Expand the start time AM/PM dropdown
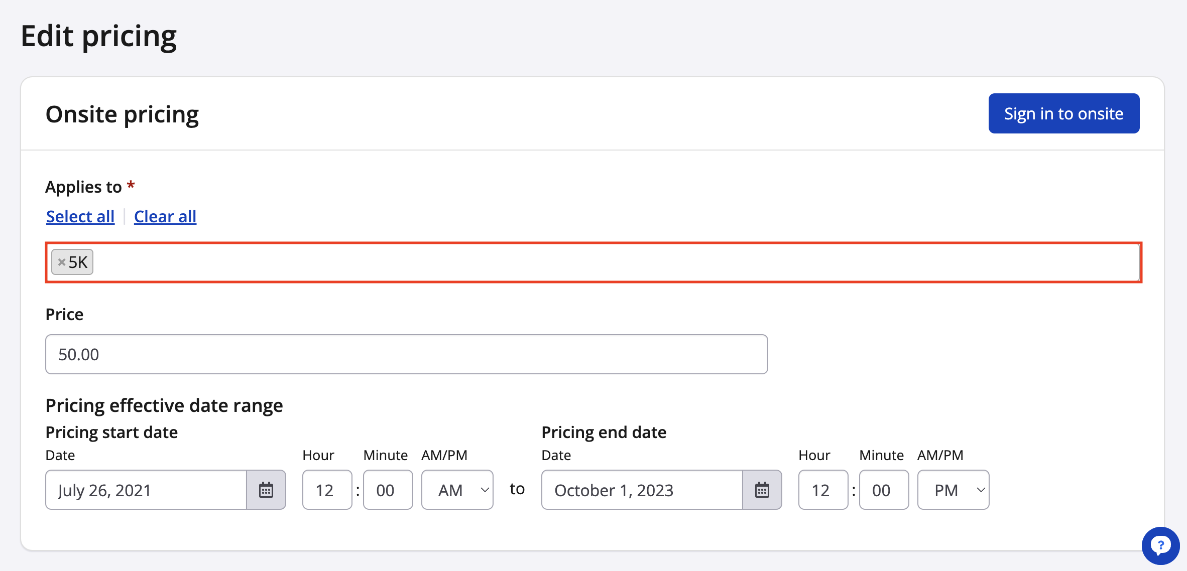Viewport: 1187px width, 571px height. click(457, 490)
